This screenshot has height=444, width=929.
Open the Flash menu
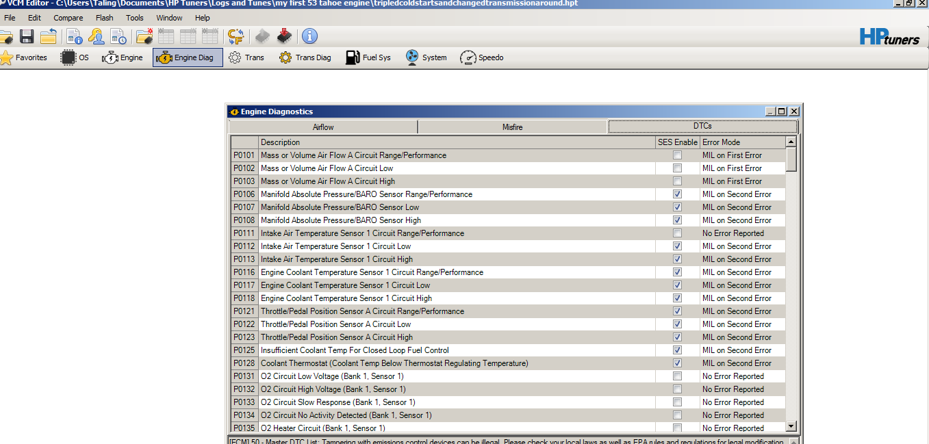[x=105, y=18]
